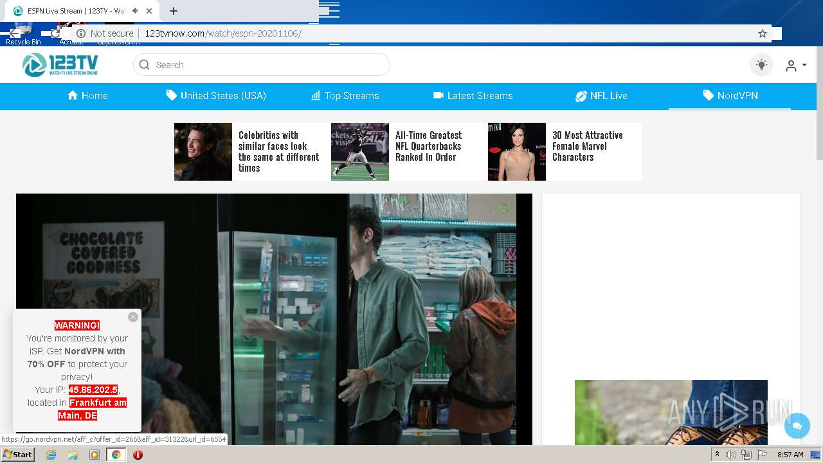Close the NordVPN warning popup
The height and width of the screenshot is (463, 823).
coord(133,317)
